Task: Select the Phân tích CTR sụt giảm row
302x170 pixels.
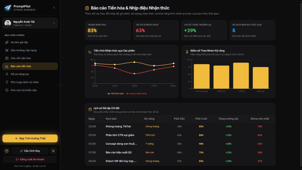Action: click(x=180, y=135)
